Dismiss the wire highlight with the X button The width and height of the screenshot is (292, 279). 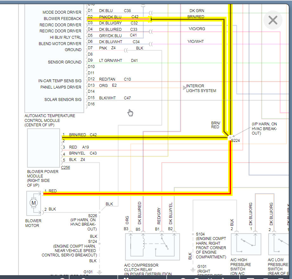click(273, 20)
